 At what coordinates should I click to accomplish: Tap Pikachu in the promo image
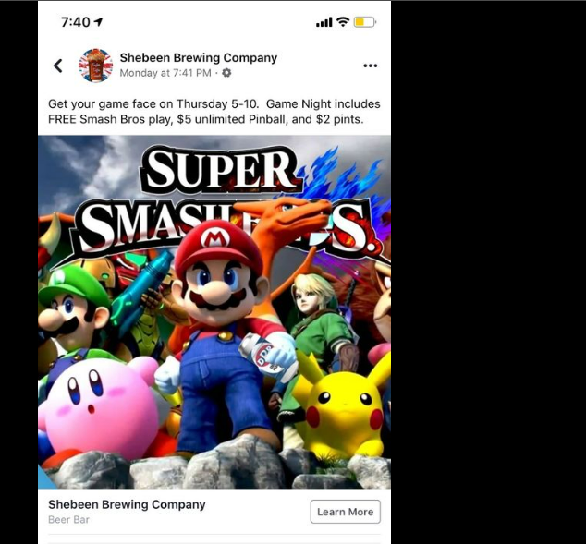(x=342, y=407)
